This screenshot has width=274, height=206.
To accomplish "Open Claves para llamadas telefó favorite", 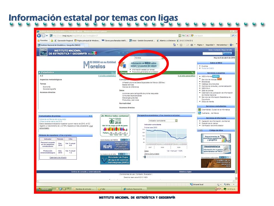I will click(115, 40).
